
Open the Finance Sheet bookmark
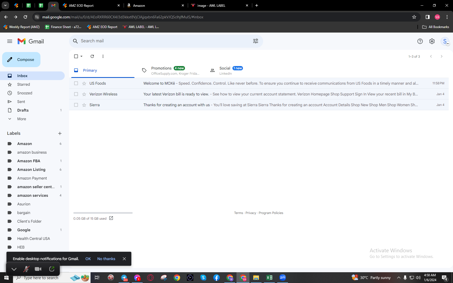[63, 27]
